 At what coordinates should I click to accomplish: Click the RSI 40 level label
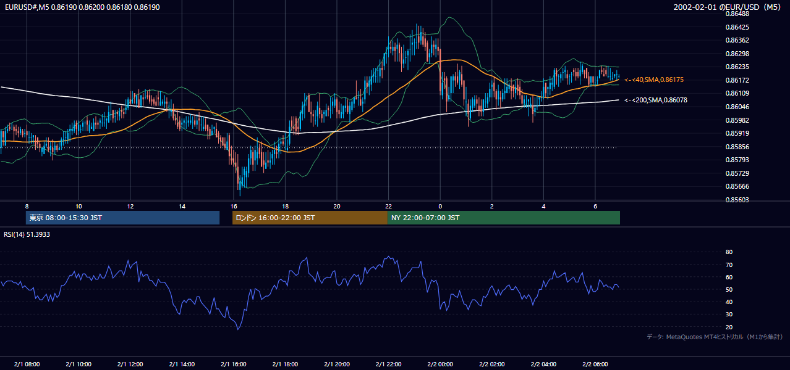(729, 302)
